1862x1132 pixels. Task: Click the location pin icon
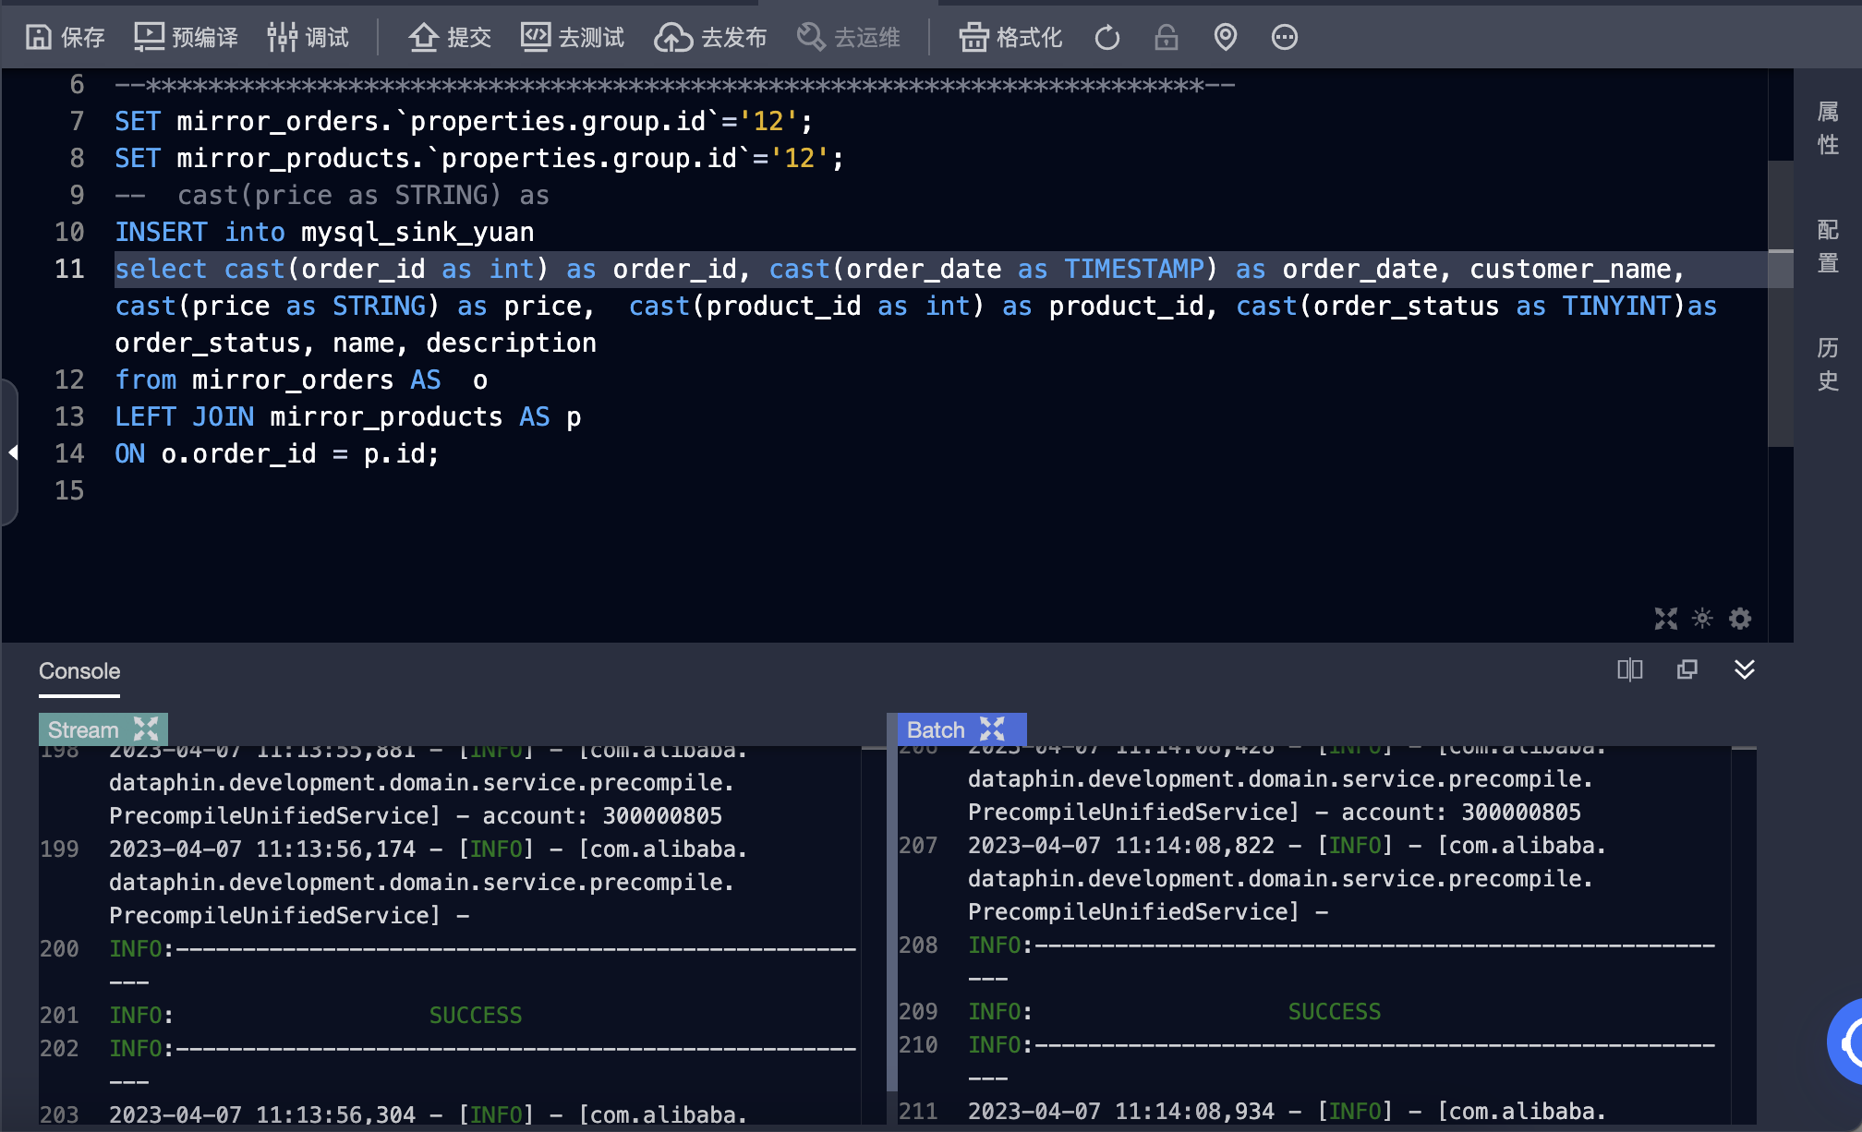coord(1226,37)
